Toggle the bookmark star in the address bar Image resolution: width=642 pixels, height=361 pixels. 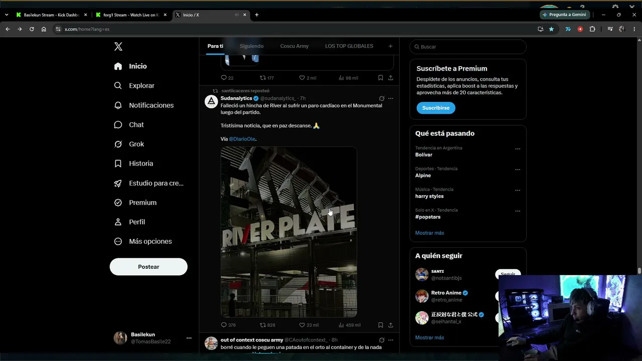point(551,29)
